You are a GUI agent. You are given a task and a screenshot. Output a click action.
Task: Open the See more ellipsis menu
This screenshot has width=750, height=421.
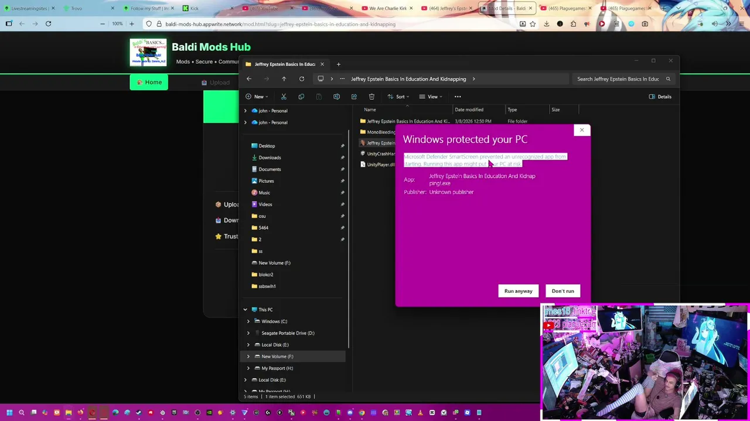point(458,96)
